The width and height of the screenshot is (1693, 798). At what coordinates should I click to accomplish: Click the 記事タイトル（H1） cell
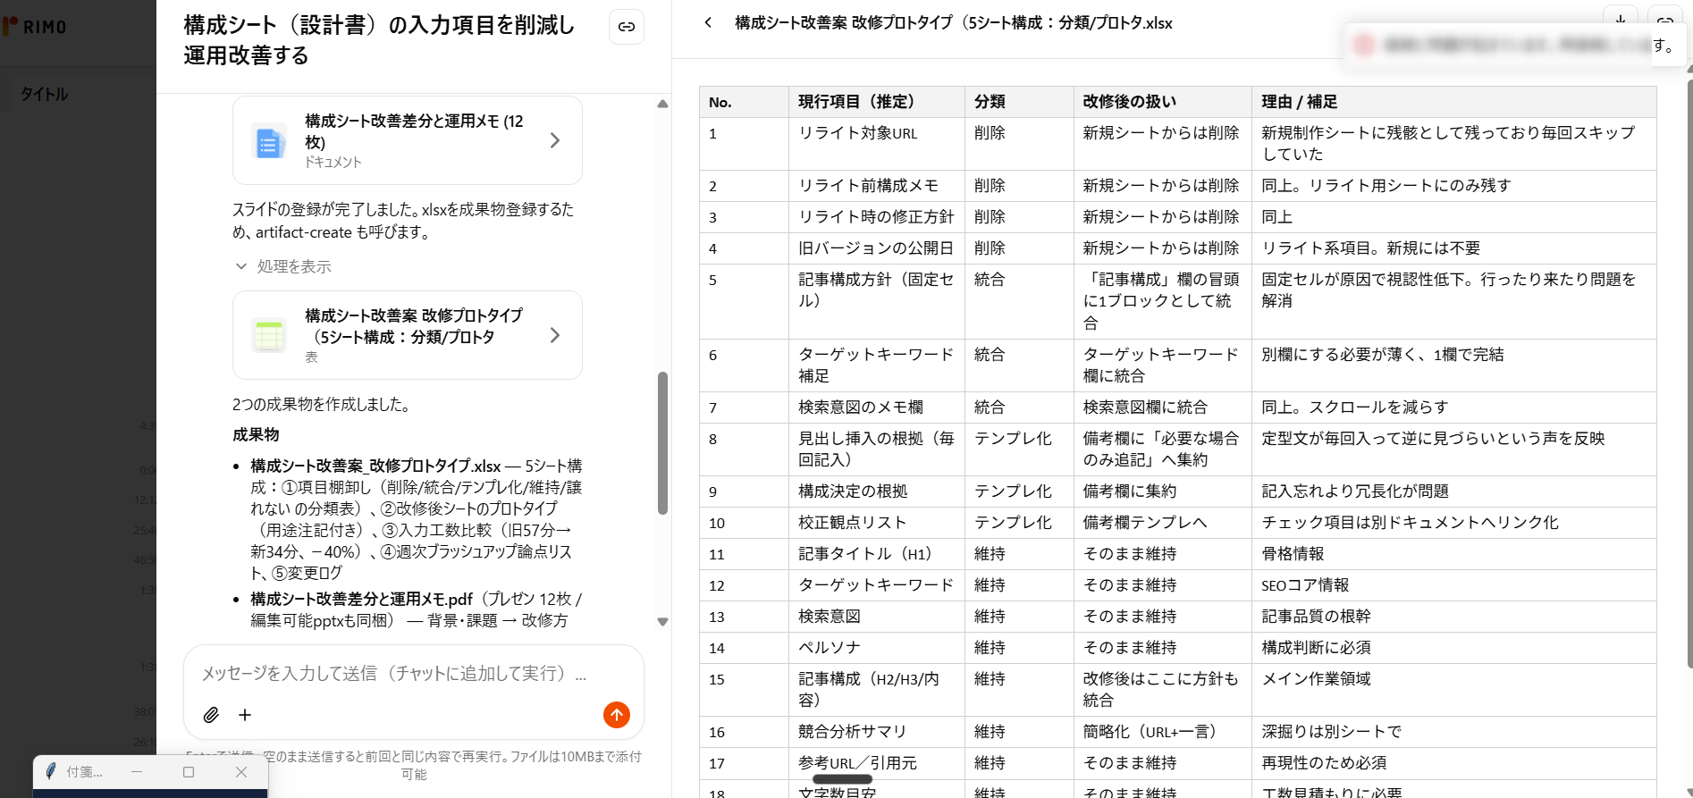coord(876,554)
